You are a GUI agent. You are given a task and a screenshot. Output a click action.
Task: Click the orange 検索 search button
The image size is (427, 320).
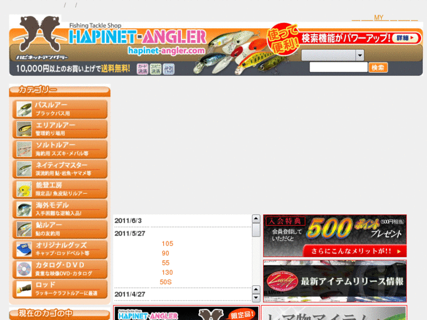point(378,68)
